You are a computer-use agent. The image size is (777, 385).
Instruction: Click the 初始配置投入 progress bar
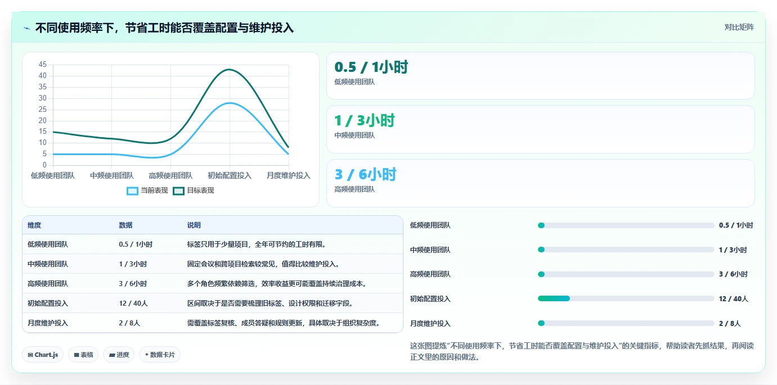(x=626, y=298)
